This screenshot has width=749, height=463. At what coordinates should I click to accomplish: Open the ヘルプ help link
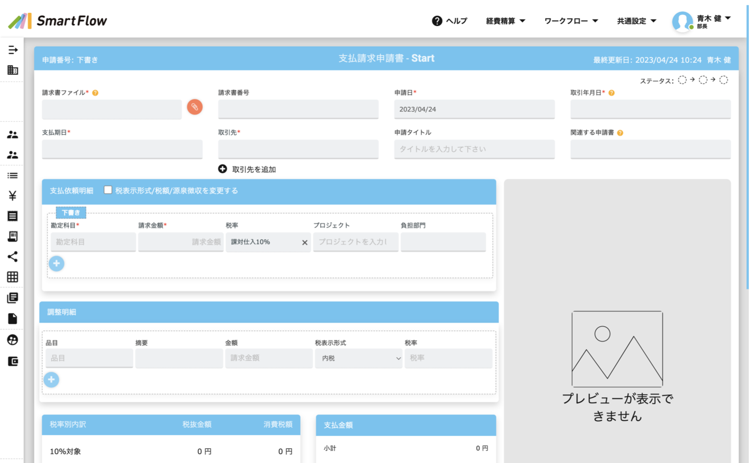coord(450,21)
